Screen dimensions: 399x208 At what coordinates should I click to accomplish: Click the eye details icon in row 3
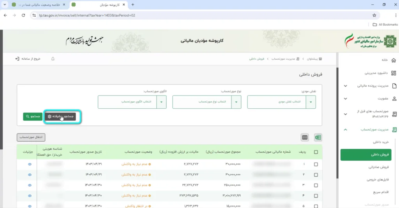(30, 185)
